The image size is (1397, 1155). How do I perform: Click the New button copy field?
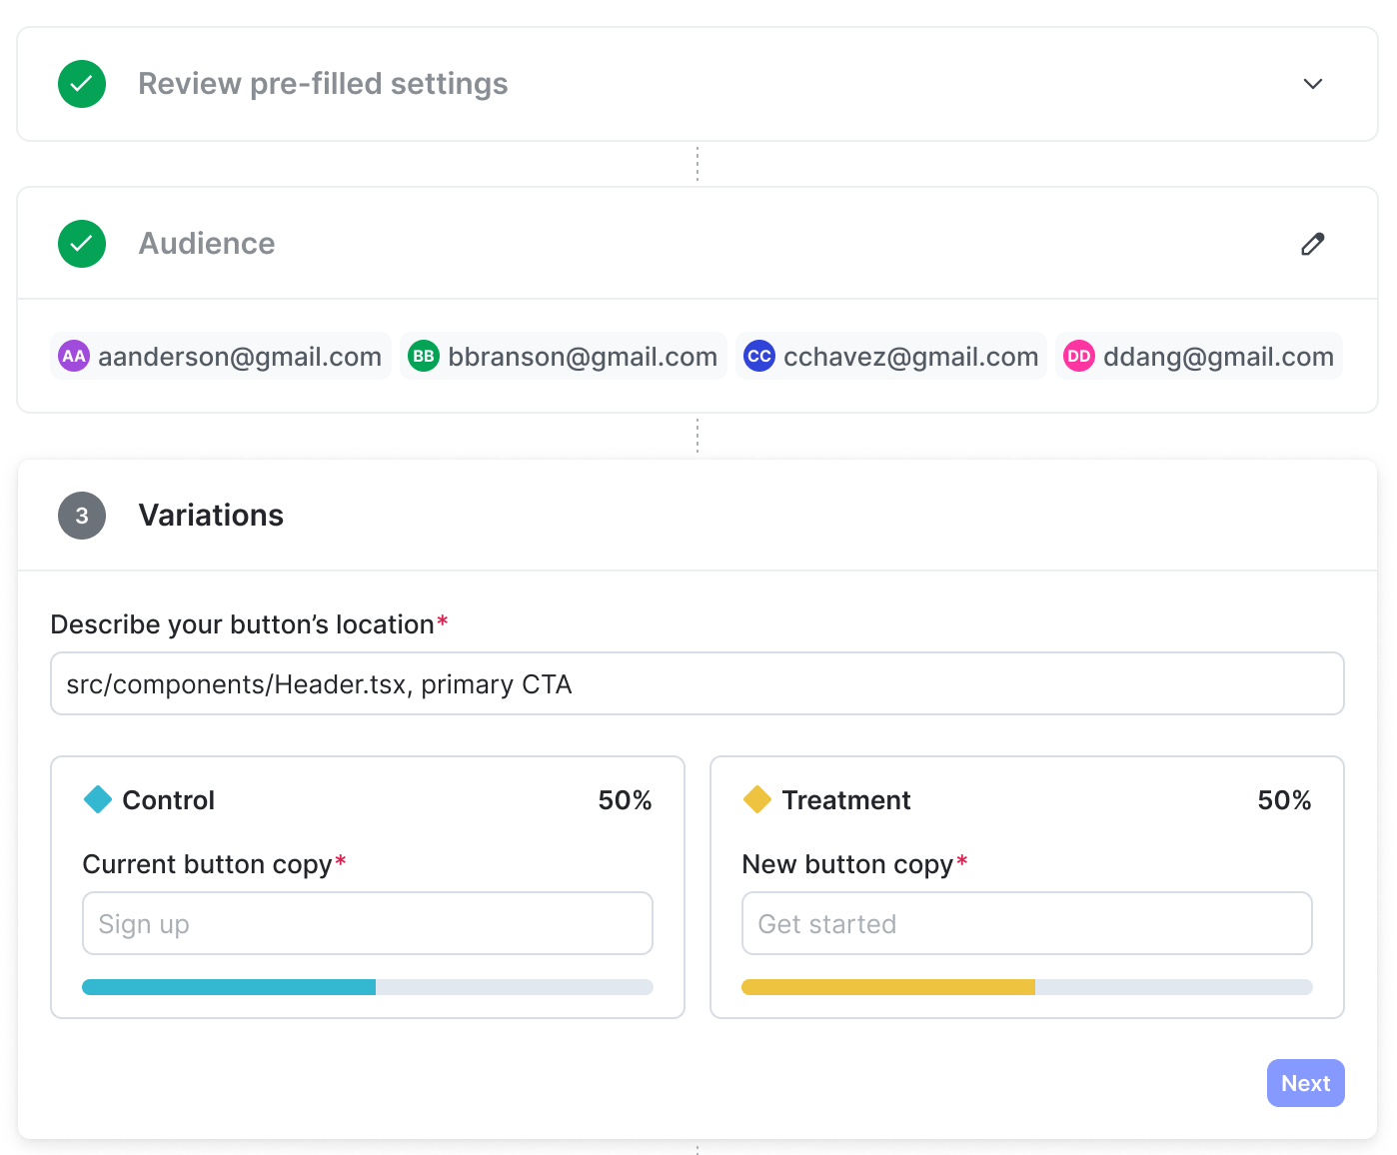(x=1027, y=923)
